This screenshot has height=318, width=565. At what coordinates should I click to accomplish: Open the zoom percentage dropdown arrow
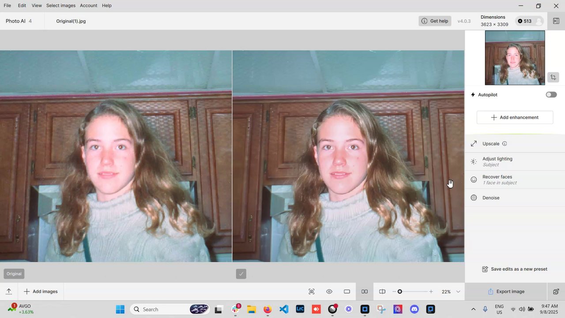coord(458,291)
